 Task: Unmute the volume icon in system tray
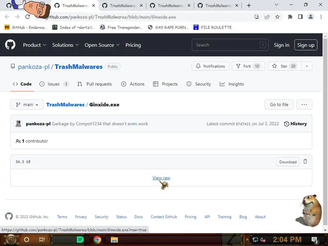coord(263,240)
